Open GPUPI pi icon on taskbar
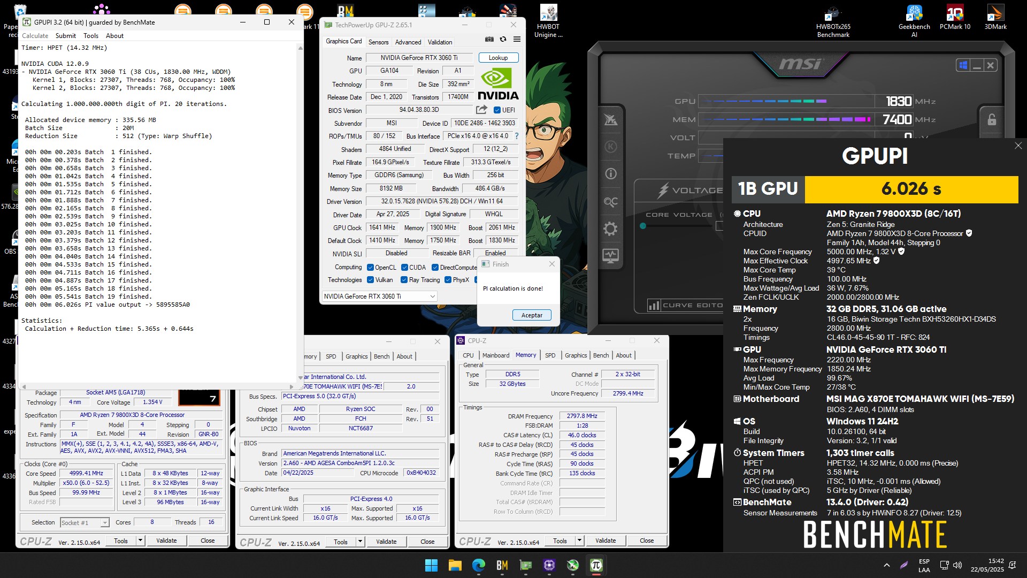The width and height of the screenshot is (1027, 578). (x=596, y=565)
